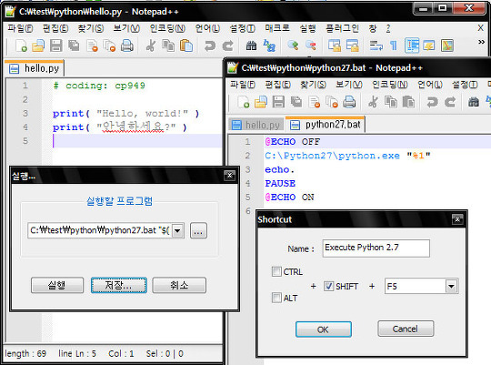Open 보기(V) menu in python27.bat window
491x365 pixels.
coord(349,85)
